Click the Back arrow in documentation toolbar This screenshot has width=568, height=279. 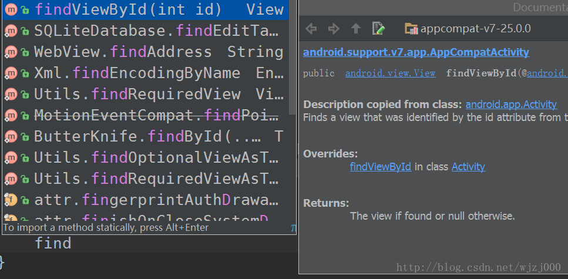[x=311, y=29]
